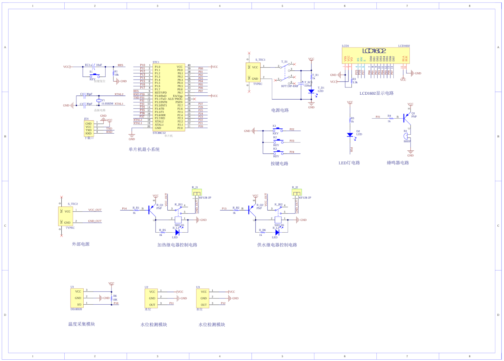Click the R1 10k resistor symbol
The image size is (504, 361).
point(114,73)
